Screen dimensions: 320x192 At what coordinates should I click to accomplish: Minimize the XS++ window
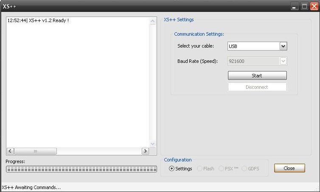click(295, 6)
